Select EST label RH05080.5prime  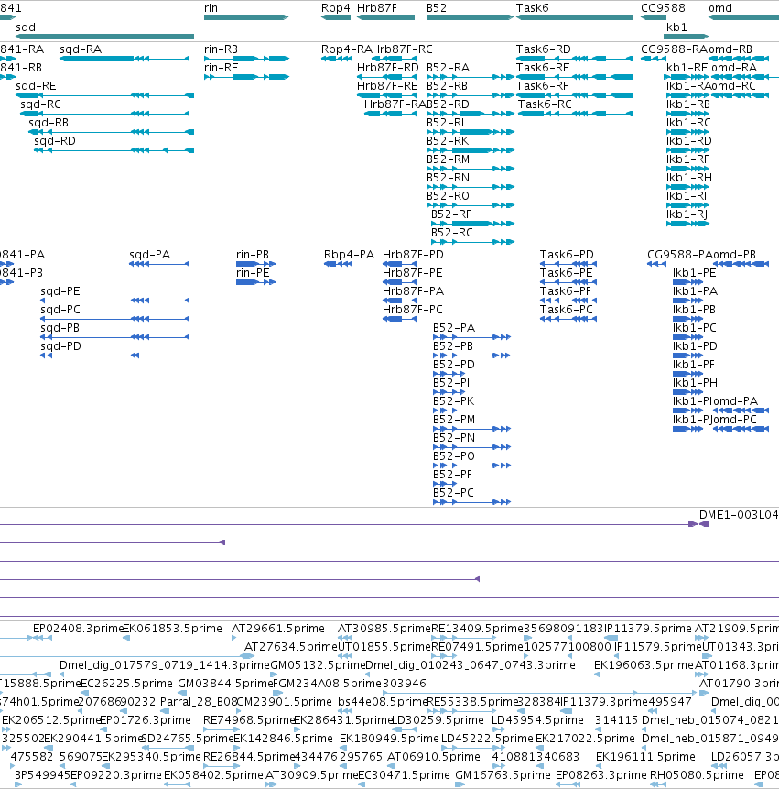click(697, 775)
